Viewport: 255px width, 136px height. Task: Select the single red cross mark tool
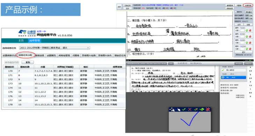point(190,109)
